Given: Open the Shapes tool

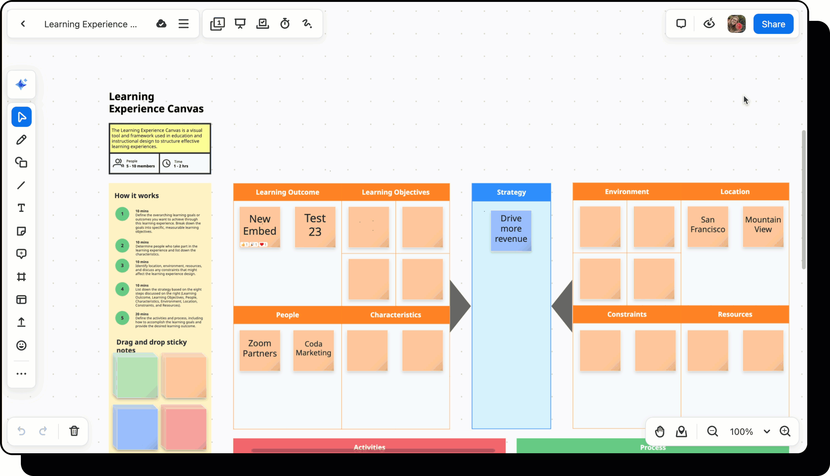Looking at the screenshot, I should coord(21,162).
